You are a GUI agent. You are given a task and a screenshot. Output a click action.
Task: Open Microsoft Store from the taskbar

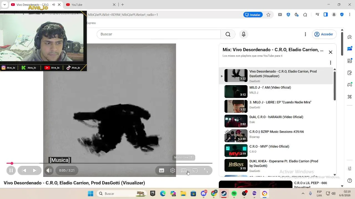(193, 194)
